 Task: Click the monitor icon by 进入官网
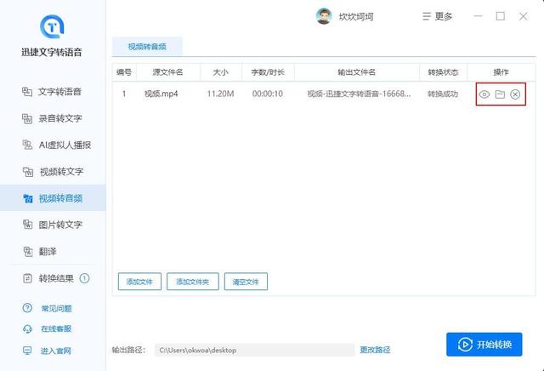[27, 351]
